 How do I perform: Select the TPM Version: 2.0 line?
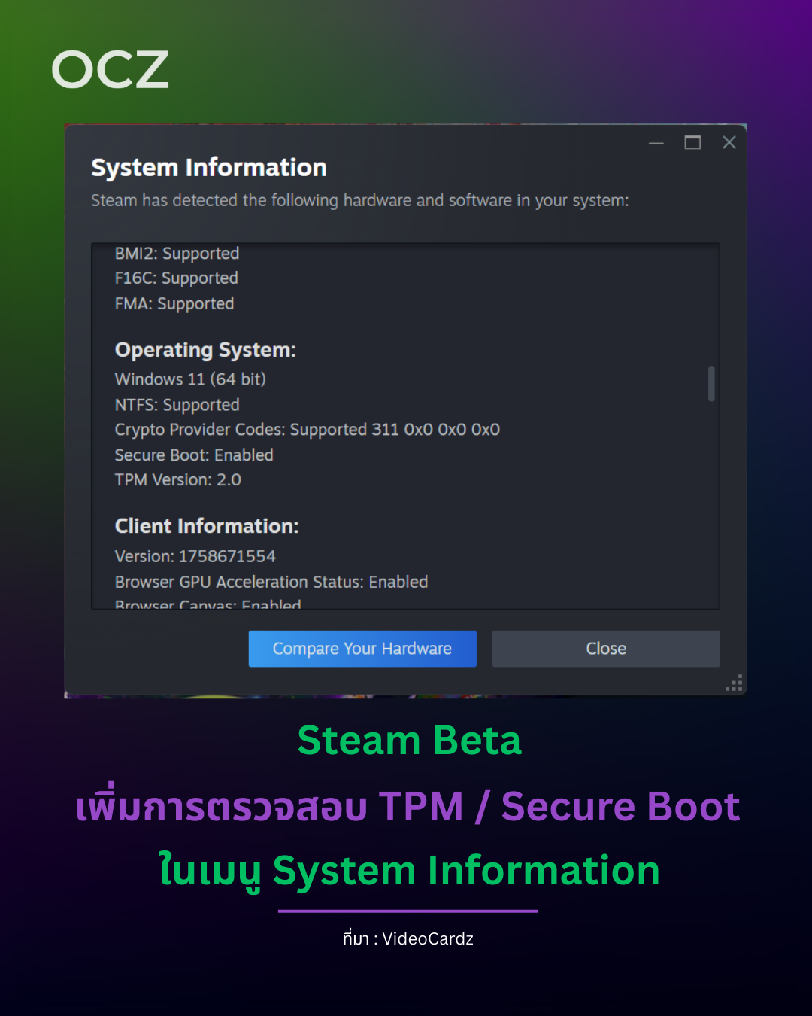pyautogui.click(x=178, y=480)
